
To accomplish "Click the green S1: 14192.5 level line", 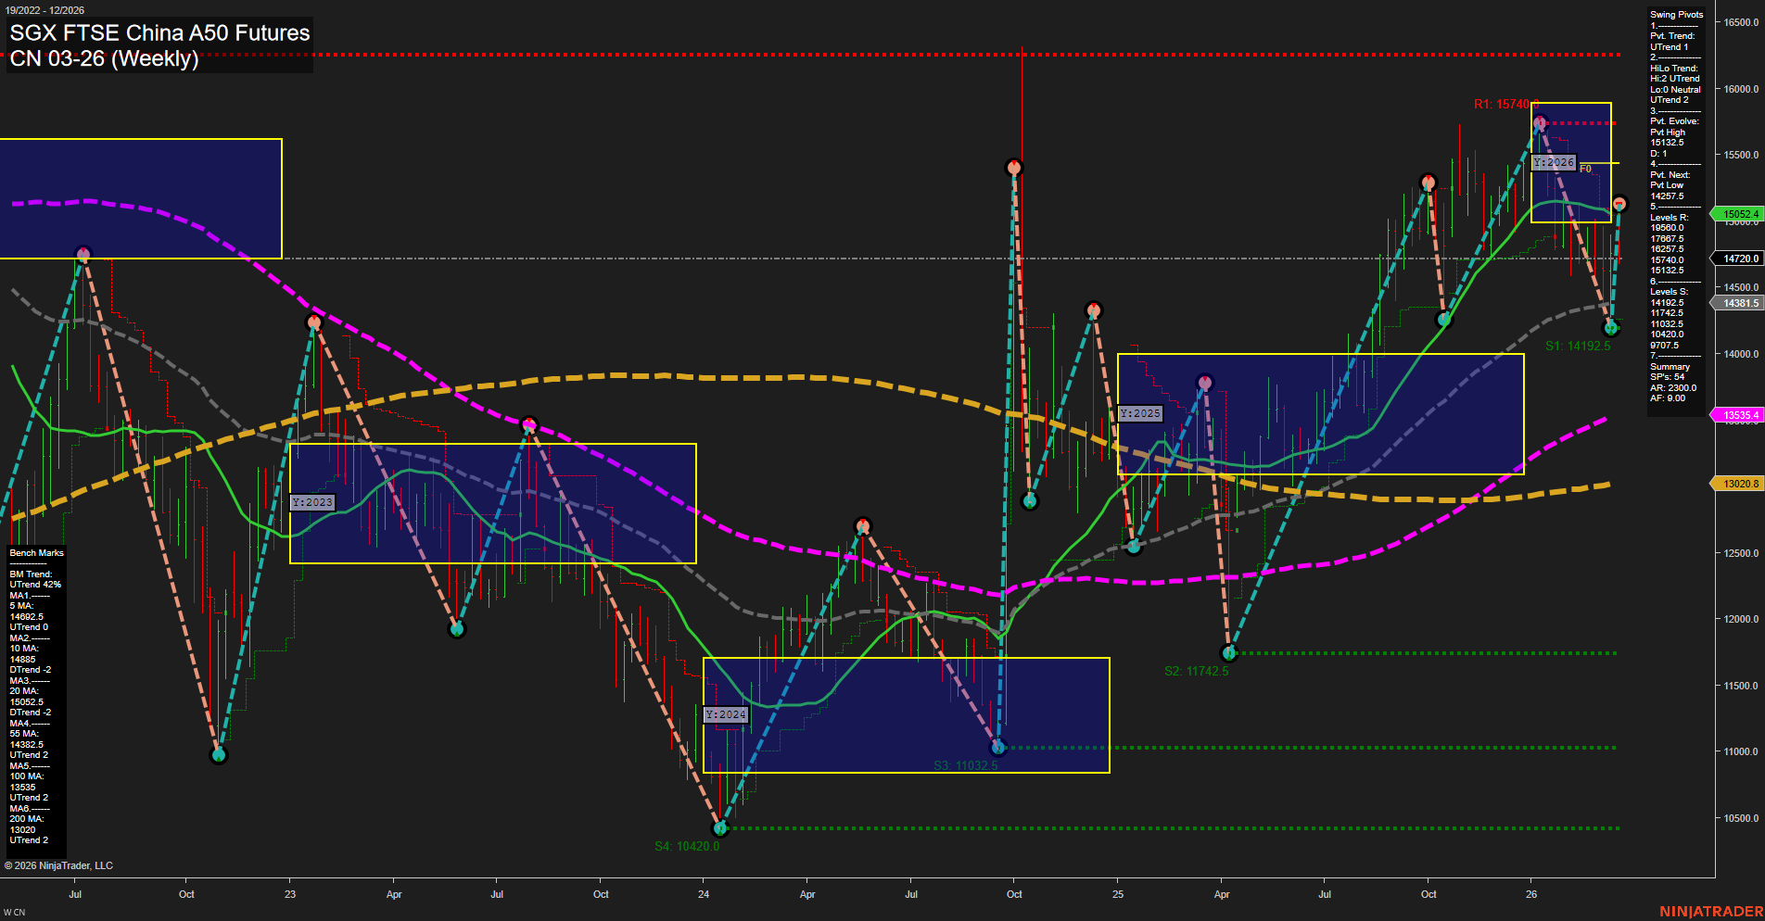I will pyautogui.click(x=1577, y=344).
